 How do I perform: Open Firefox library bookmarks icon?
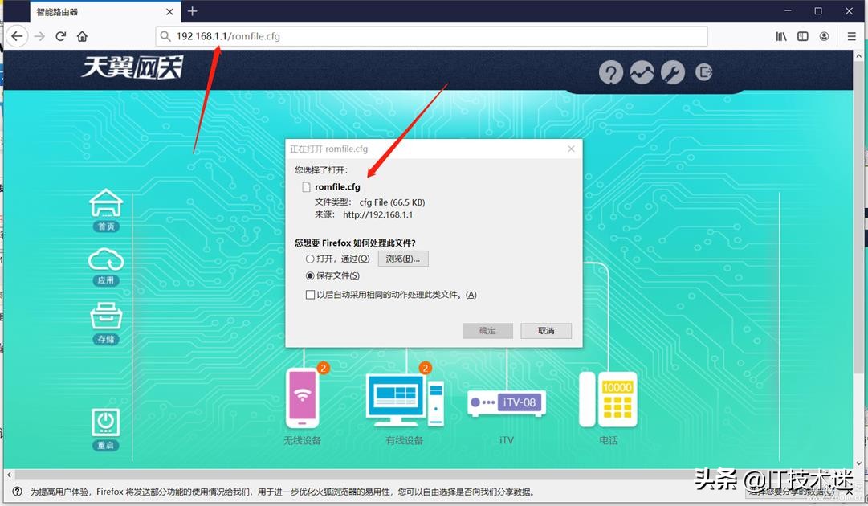pos(780,35)
